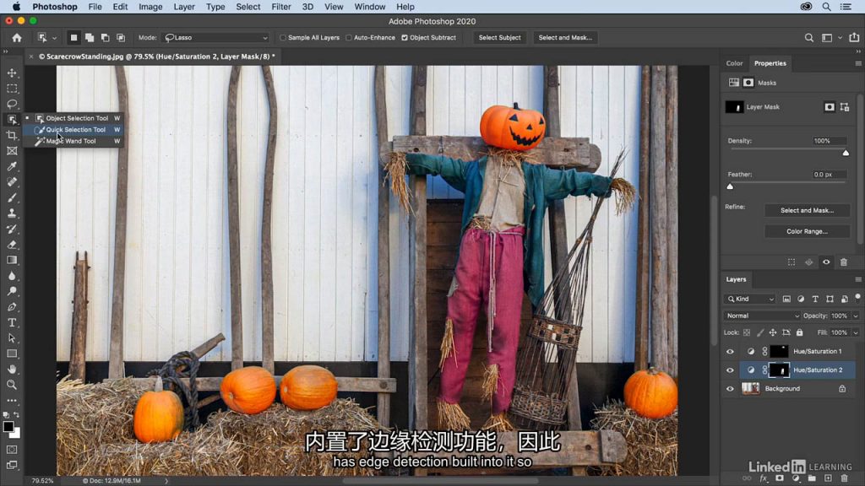Click Subtract from selection mode icon
The height and width of the screenshot is (486, 865).
coord(105,37)
